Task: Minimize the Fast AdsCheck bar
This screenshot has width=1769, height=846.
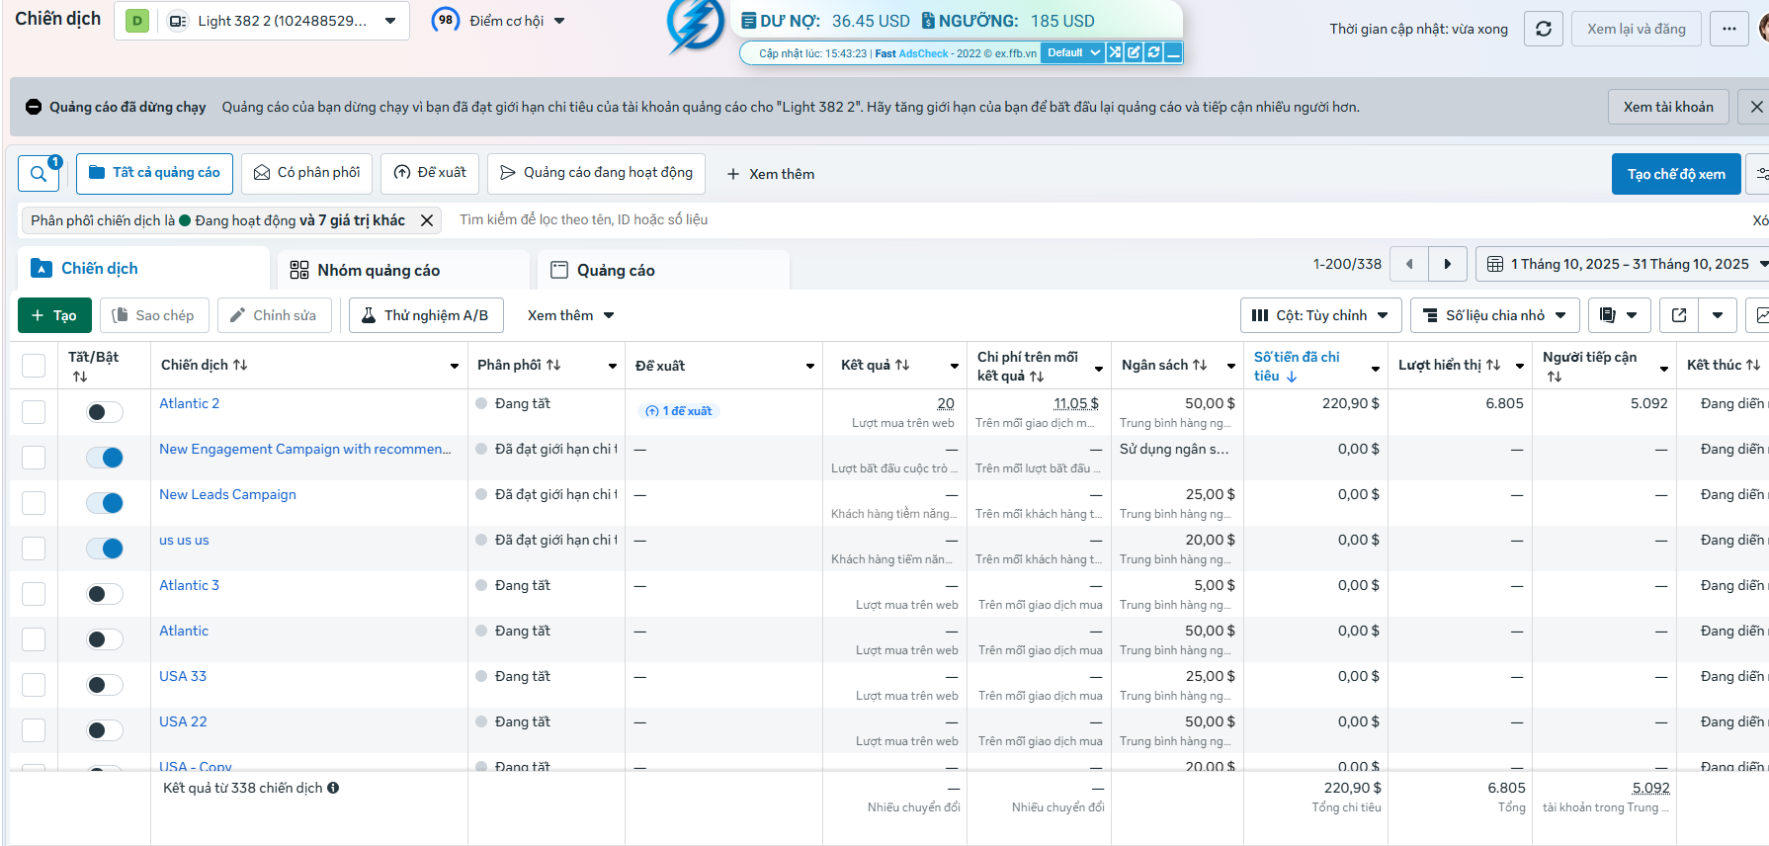Action: 1173,52
